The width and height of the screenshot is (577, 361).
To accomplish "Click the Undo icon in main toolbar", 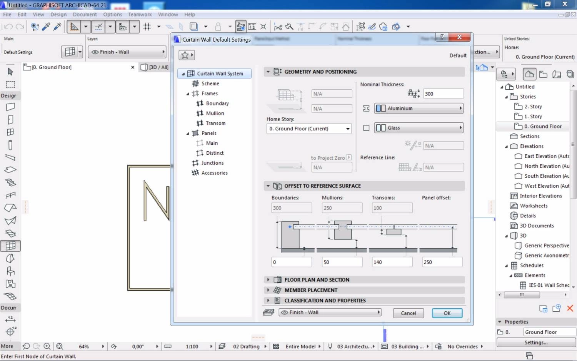I will [8, 27].
